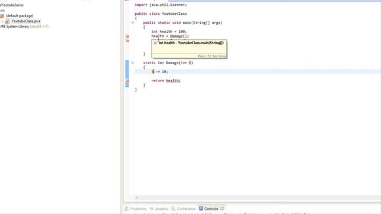This screenshot has width=381, height=214.
Task: Click the YoutubeClass.java file icon
Action: click(8, 21)
